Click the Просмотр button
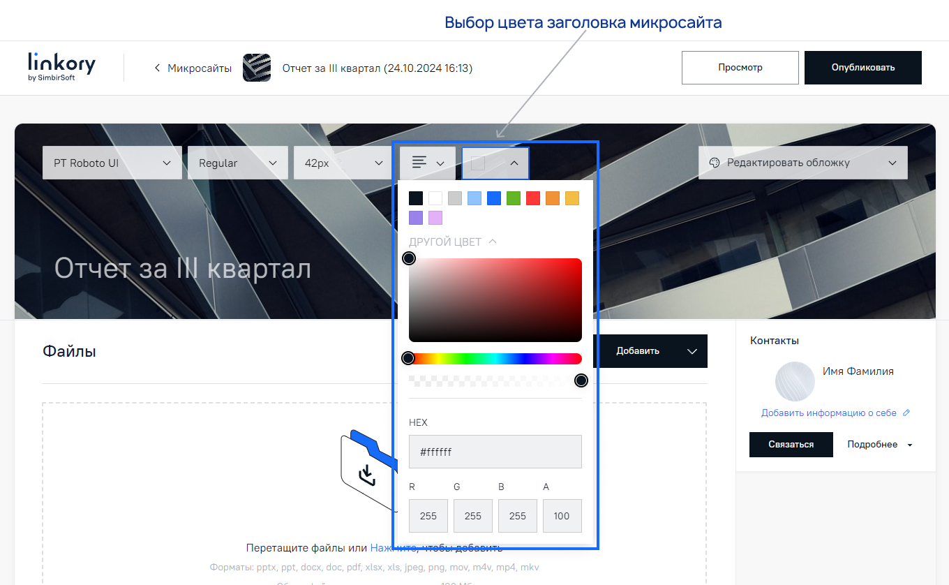 click(x=740, y=67)
